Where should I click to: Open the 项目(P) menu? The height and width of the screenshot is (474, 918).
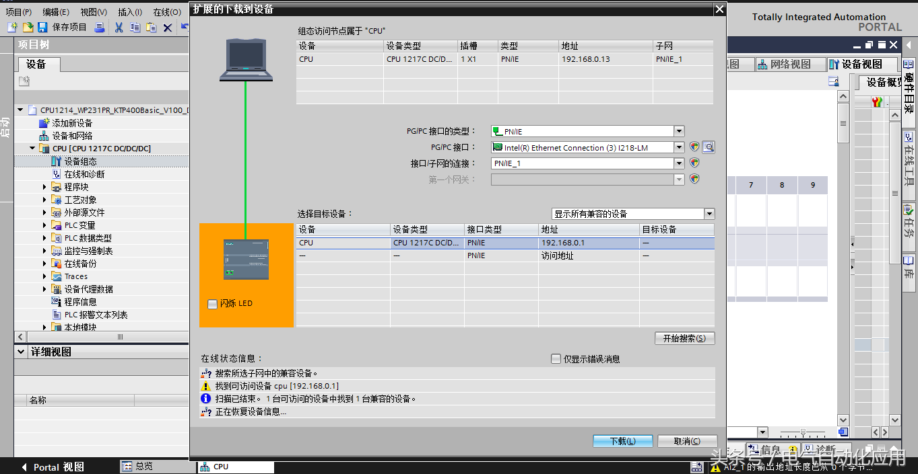[x=19, y=12]
